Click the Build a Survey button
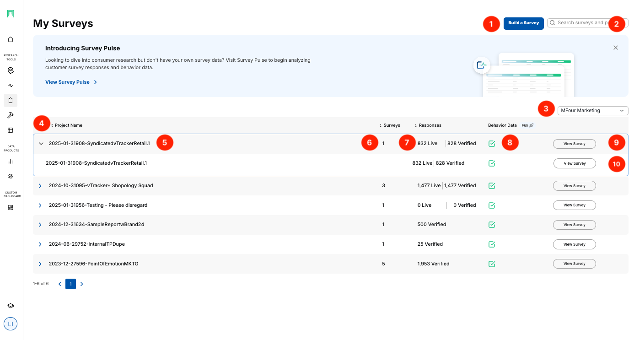 click(x=523, y=23)
